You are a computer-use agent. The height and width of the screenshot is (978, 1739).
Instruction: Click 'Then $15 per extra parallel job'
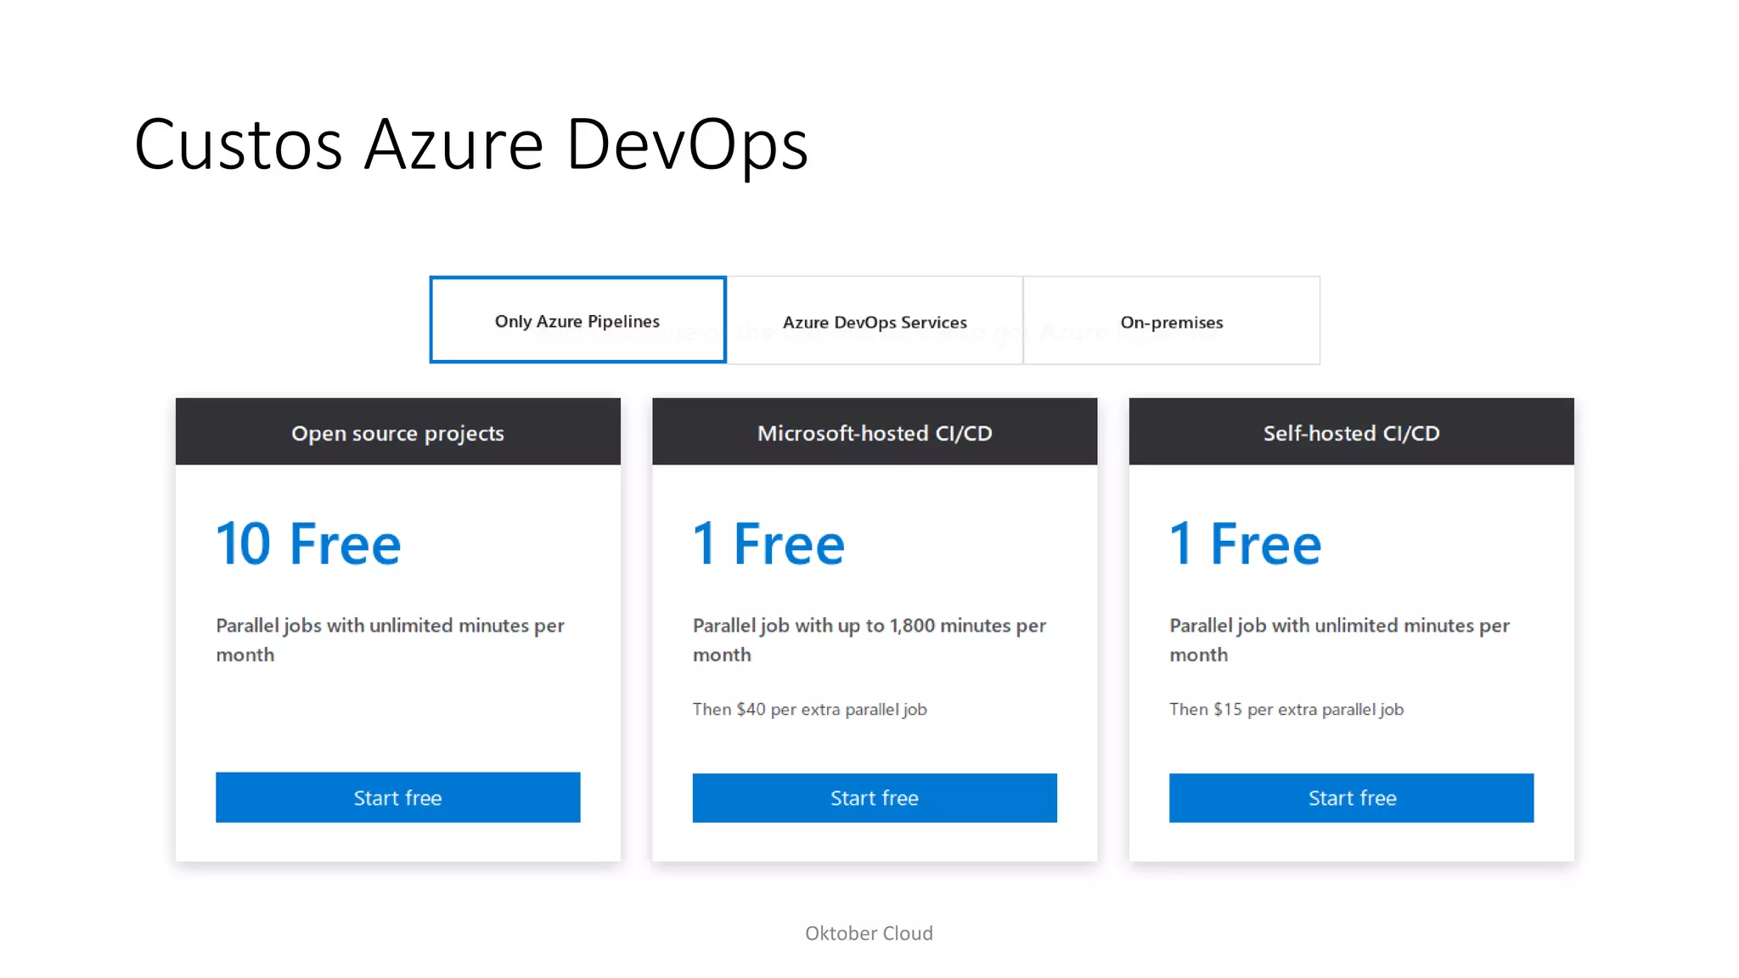(x=1286, y=709)
